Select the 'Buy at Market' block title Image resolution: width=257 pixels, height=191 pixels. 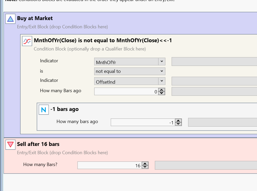click(x=35, y=18)
